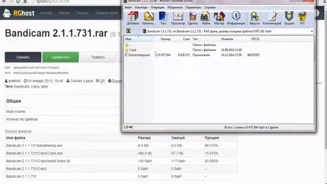Sort archive by Размер column header
Viewport: 327px width, 184px height.
[166, 39]
